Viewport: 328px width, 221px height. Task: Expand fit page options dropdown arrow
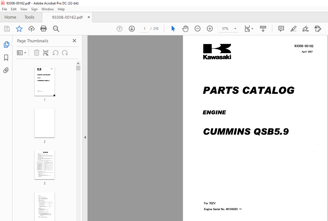(252, 29)
